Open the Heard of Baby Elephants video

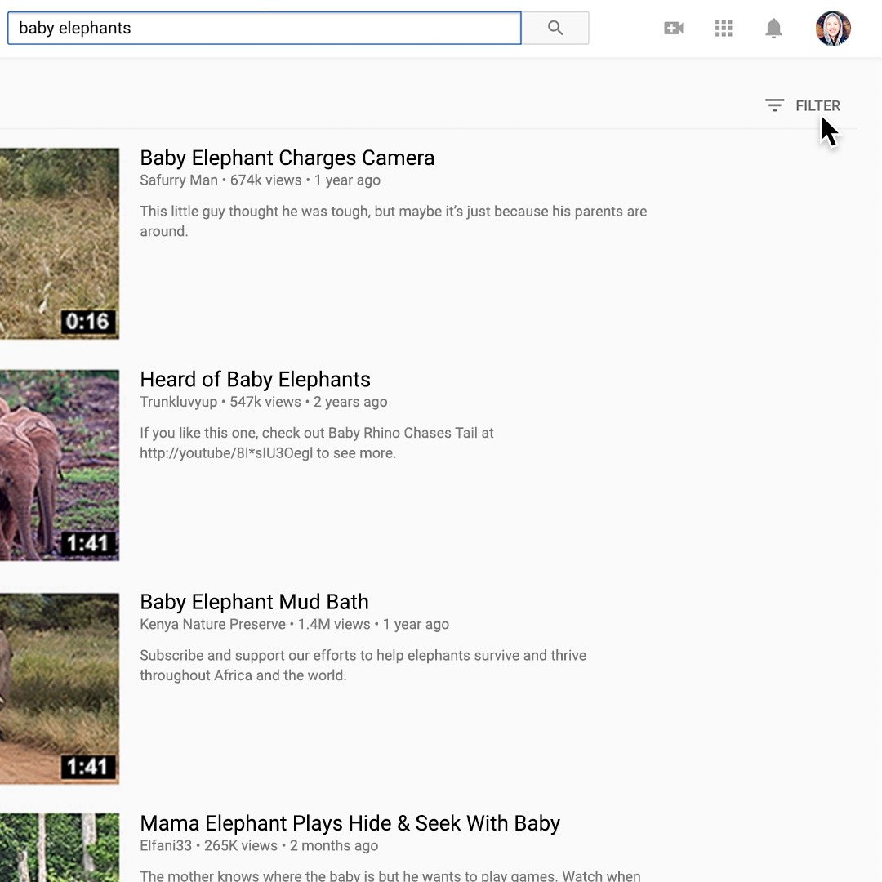[x=255, y=380]
